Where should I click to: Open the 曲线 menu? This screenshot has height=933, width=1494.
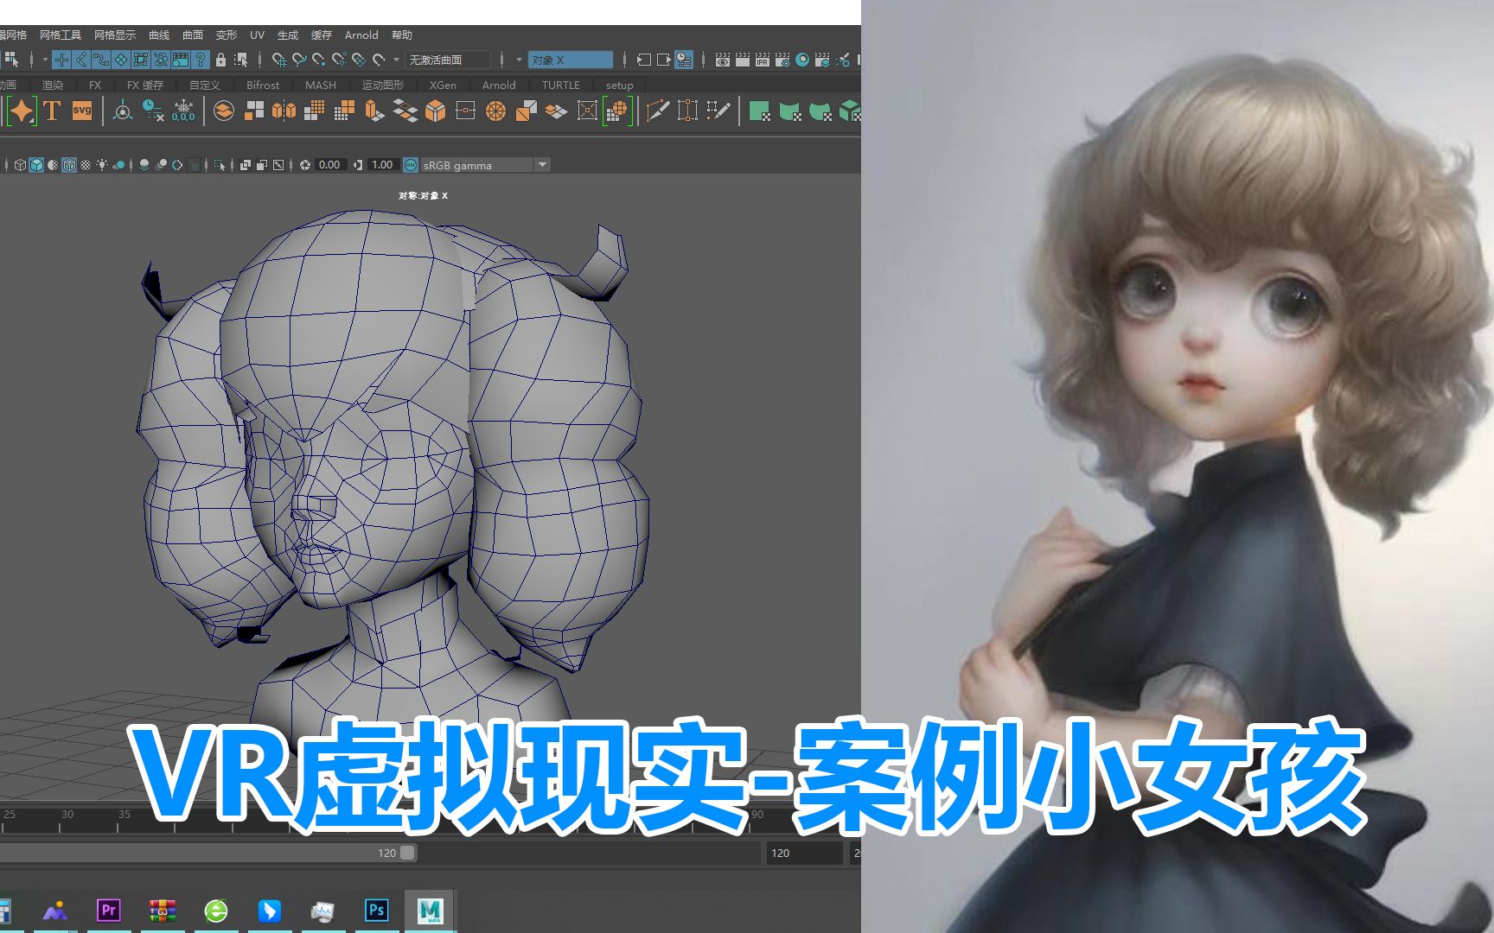tap(161, 35)
